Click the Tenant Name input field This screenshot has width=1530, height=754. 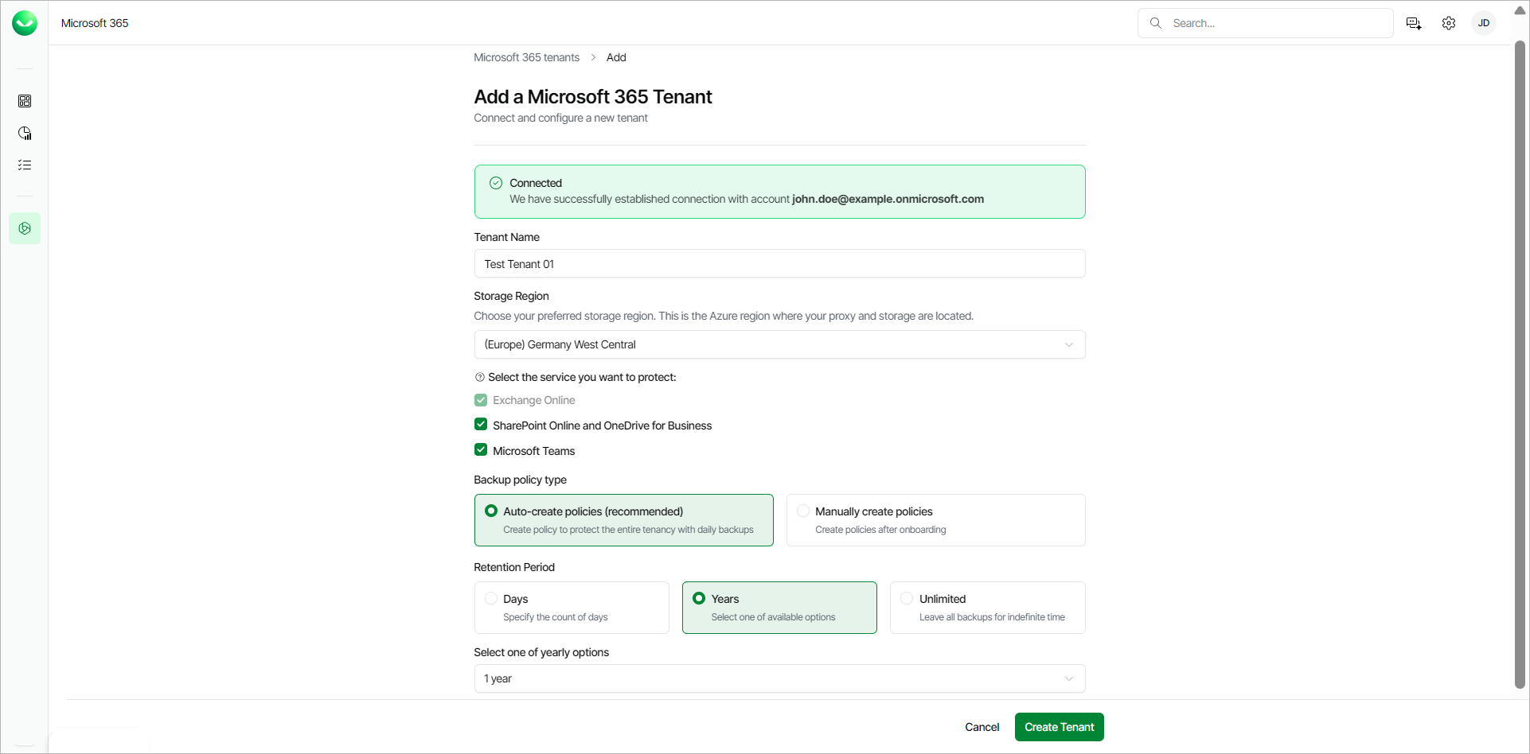(x=779, y=264)
